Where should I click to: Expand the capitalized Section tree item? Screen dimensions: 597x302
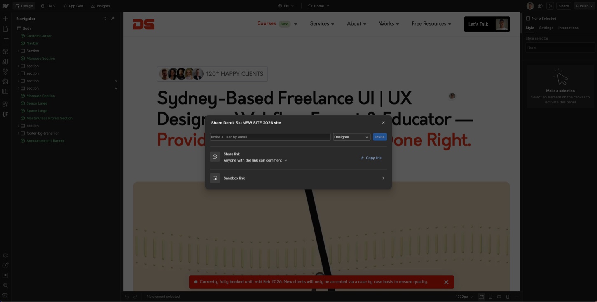click(19, 51)
